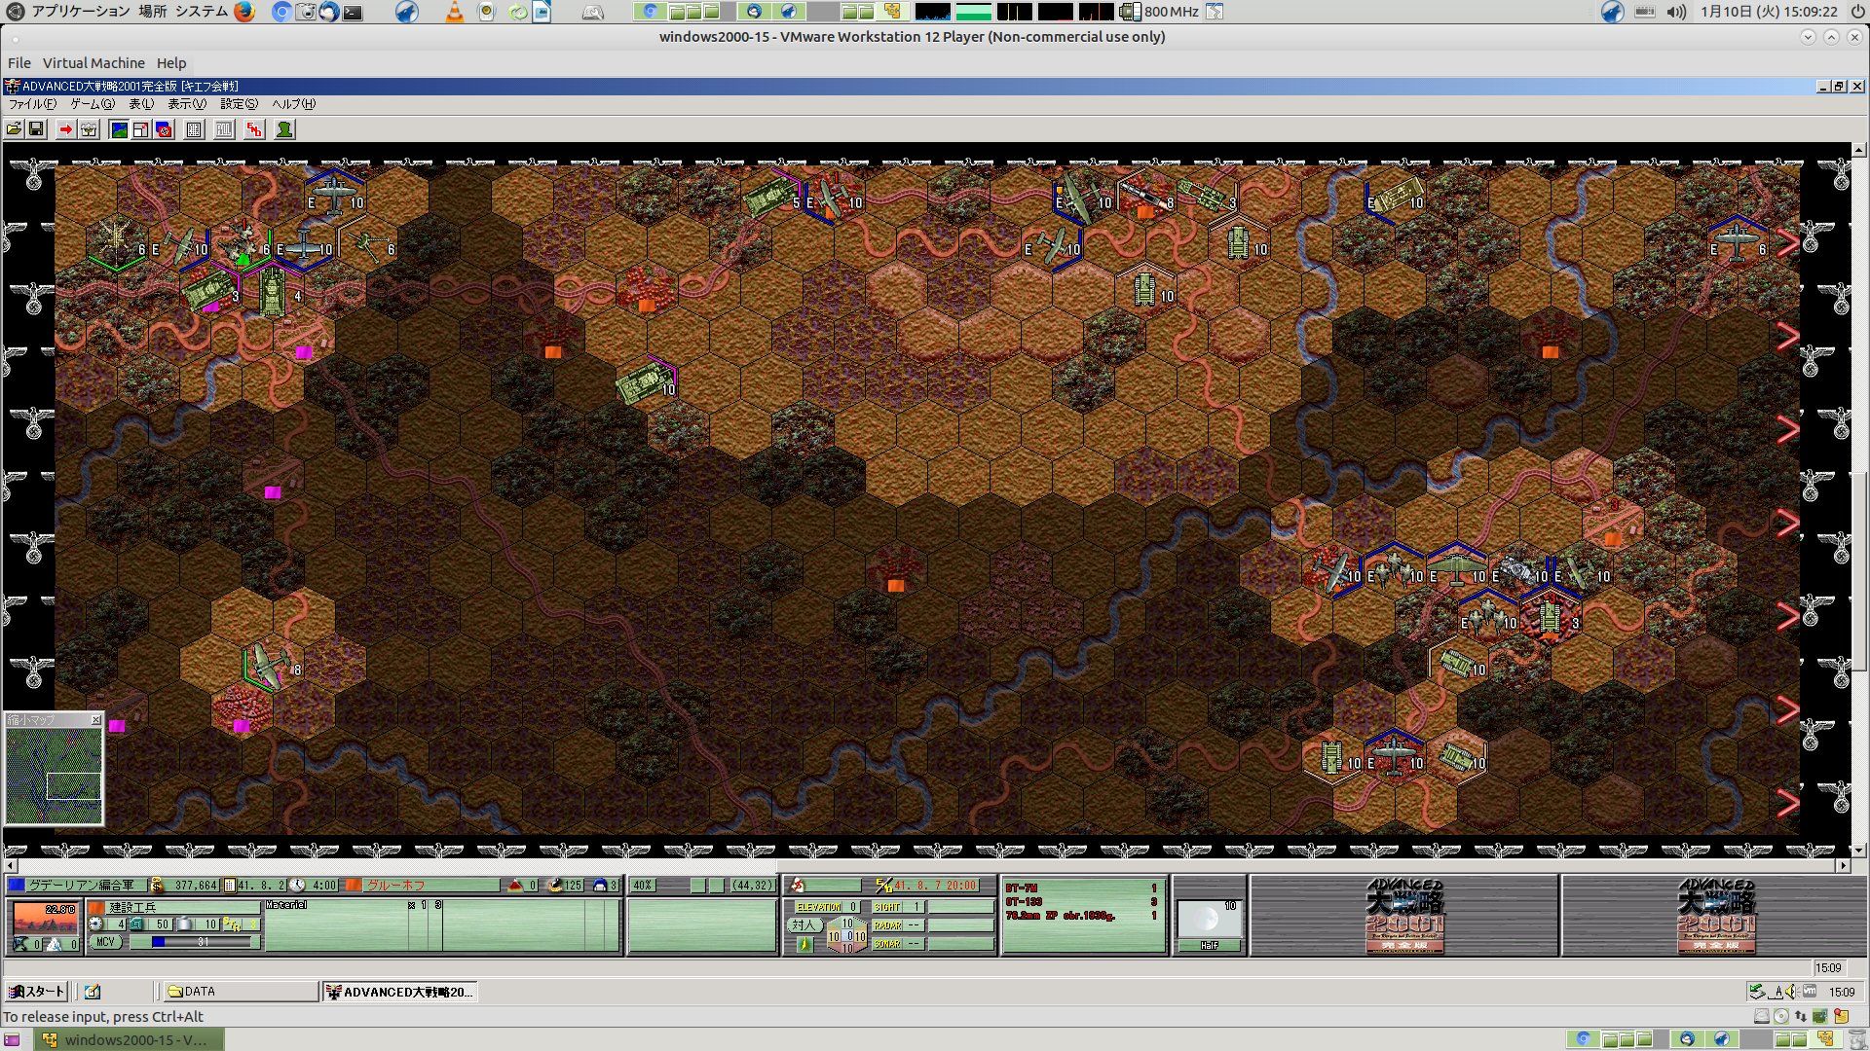Open the 表示(V) menu

point(187,104)
